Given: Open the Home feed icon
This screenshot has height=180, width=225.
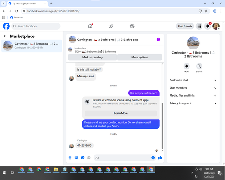Looking at the screenshot, I should tap(90, 26).
